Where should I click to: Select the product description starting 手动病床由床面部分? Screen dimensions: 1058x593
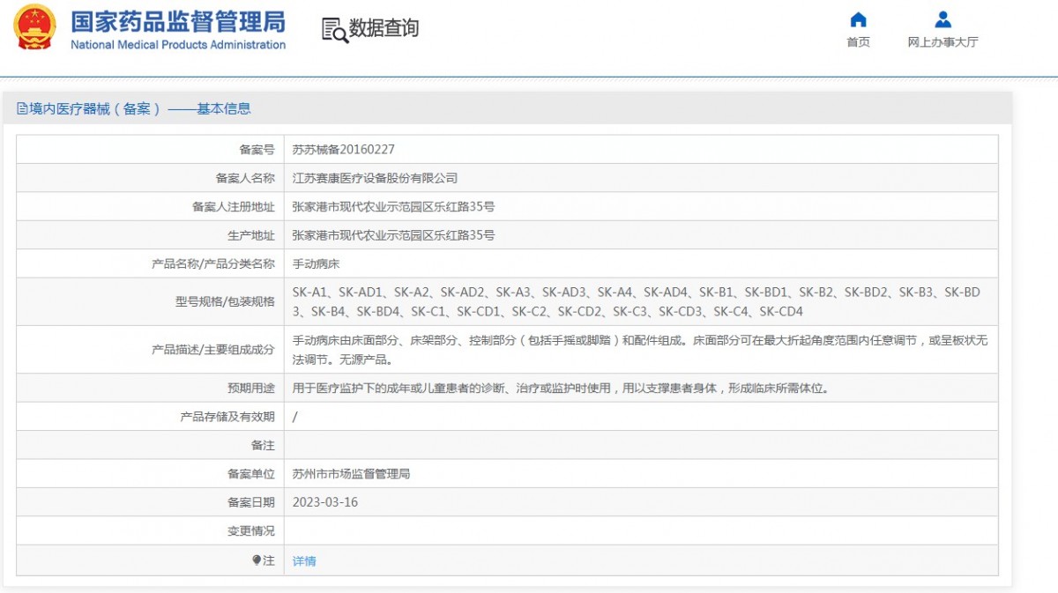coord(639,350)
